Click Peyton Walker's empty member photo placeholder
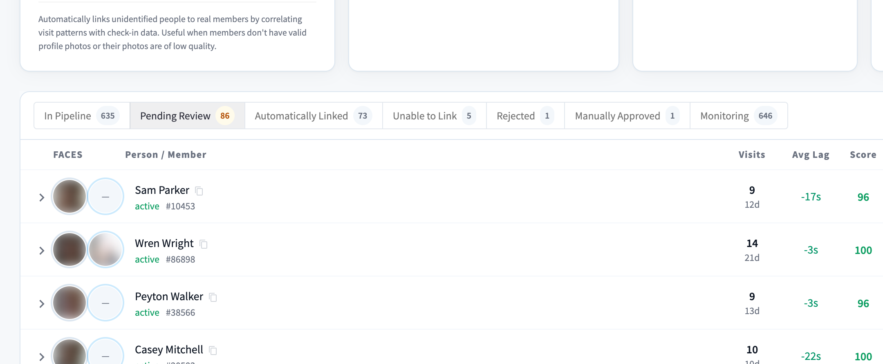The image size is (883, 364). pyautogui.click(x=105, y=303)
